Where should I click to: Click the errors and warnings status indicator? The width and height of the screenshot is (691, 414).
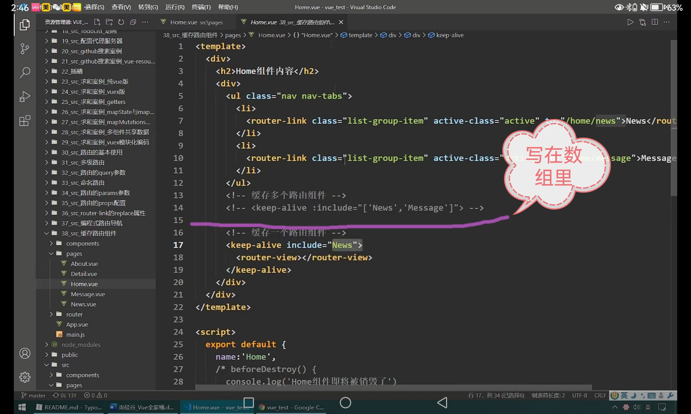[96, 395]
